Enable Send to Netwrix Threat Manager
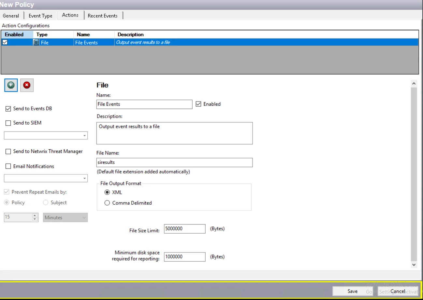Image resolution: width=423 pixels, height=300 pixels. point(8,151)
